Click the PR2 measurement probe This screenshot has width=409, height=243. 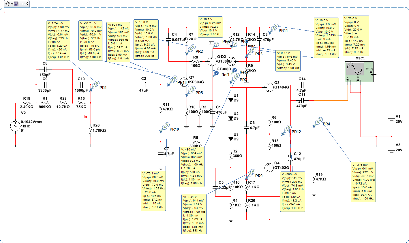tap(190, 50)
